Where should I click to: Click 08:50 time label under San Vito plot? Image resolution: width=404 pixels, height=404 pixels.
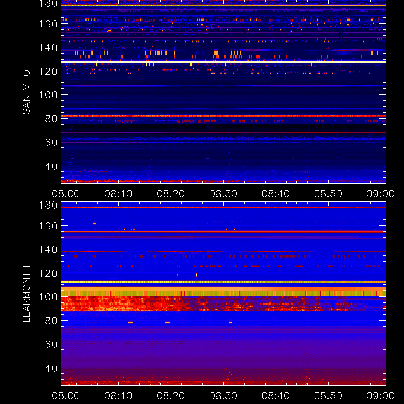click(328, 194)
